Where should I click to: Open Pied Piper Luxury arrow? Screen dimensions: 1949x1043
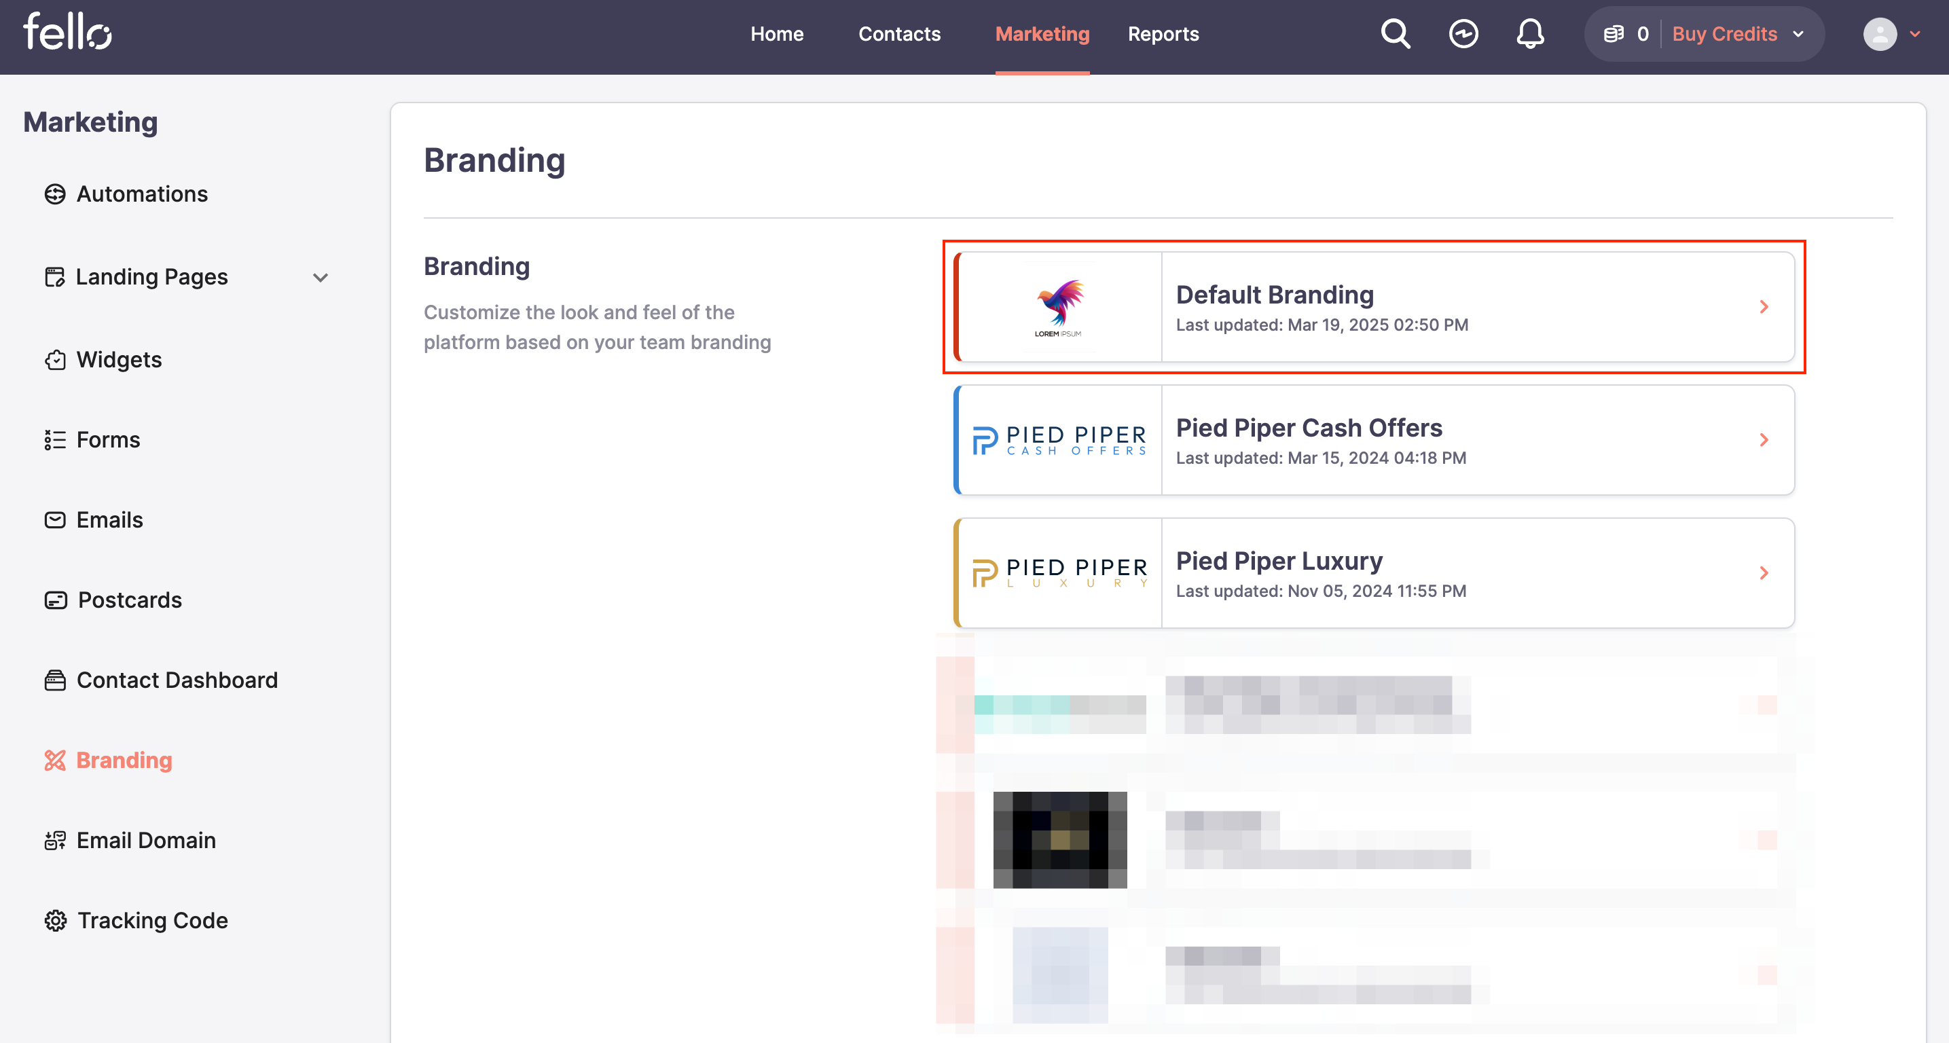coord(1764,573)
